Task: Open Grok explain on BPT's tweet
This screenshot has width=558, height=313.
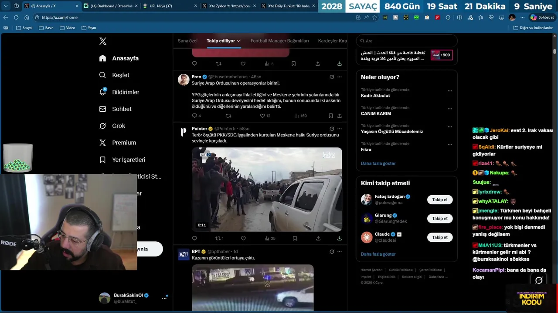Action: [332, 252]
